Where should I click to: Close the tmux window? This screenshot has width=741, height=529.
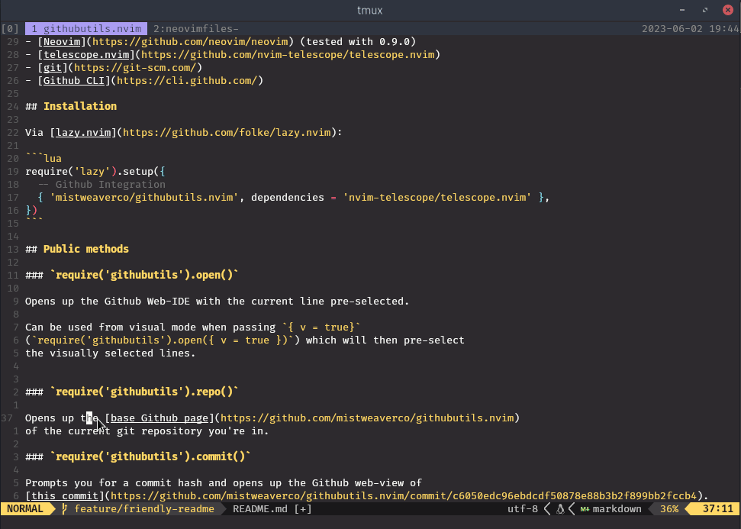tap(728, 10)
